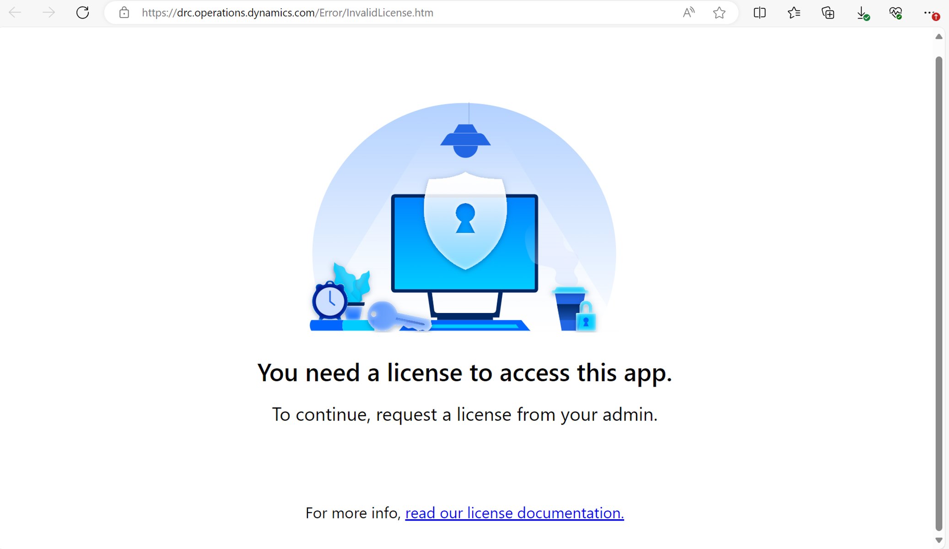The height and width of the screenshot is (549, 949).
Task: Open the Favorites list icon
Action: [x=794, y=13]
